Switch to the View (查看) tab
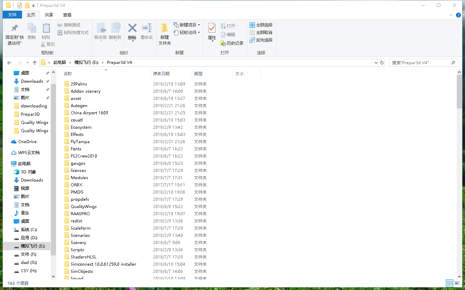 tap(67, 15)
